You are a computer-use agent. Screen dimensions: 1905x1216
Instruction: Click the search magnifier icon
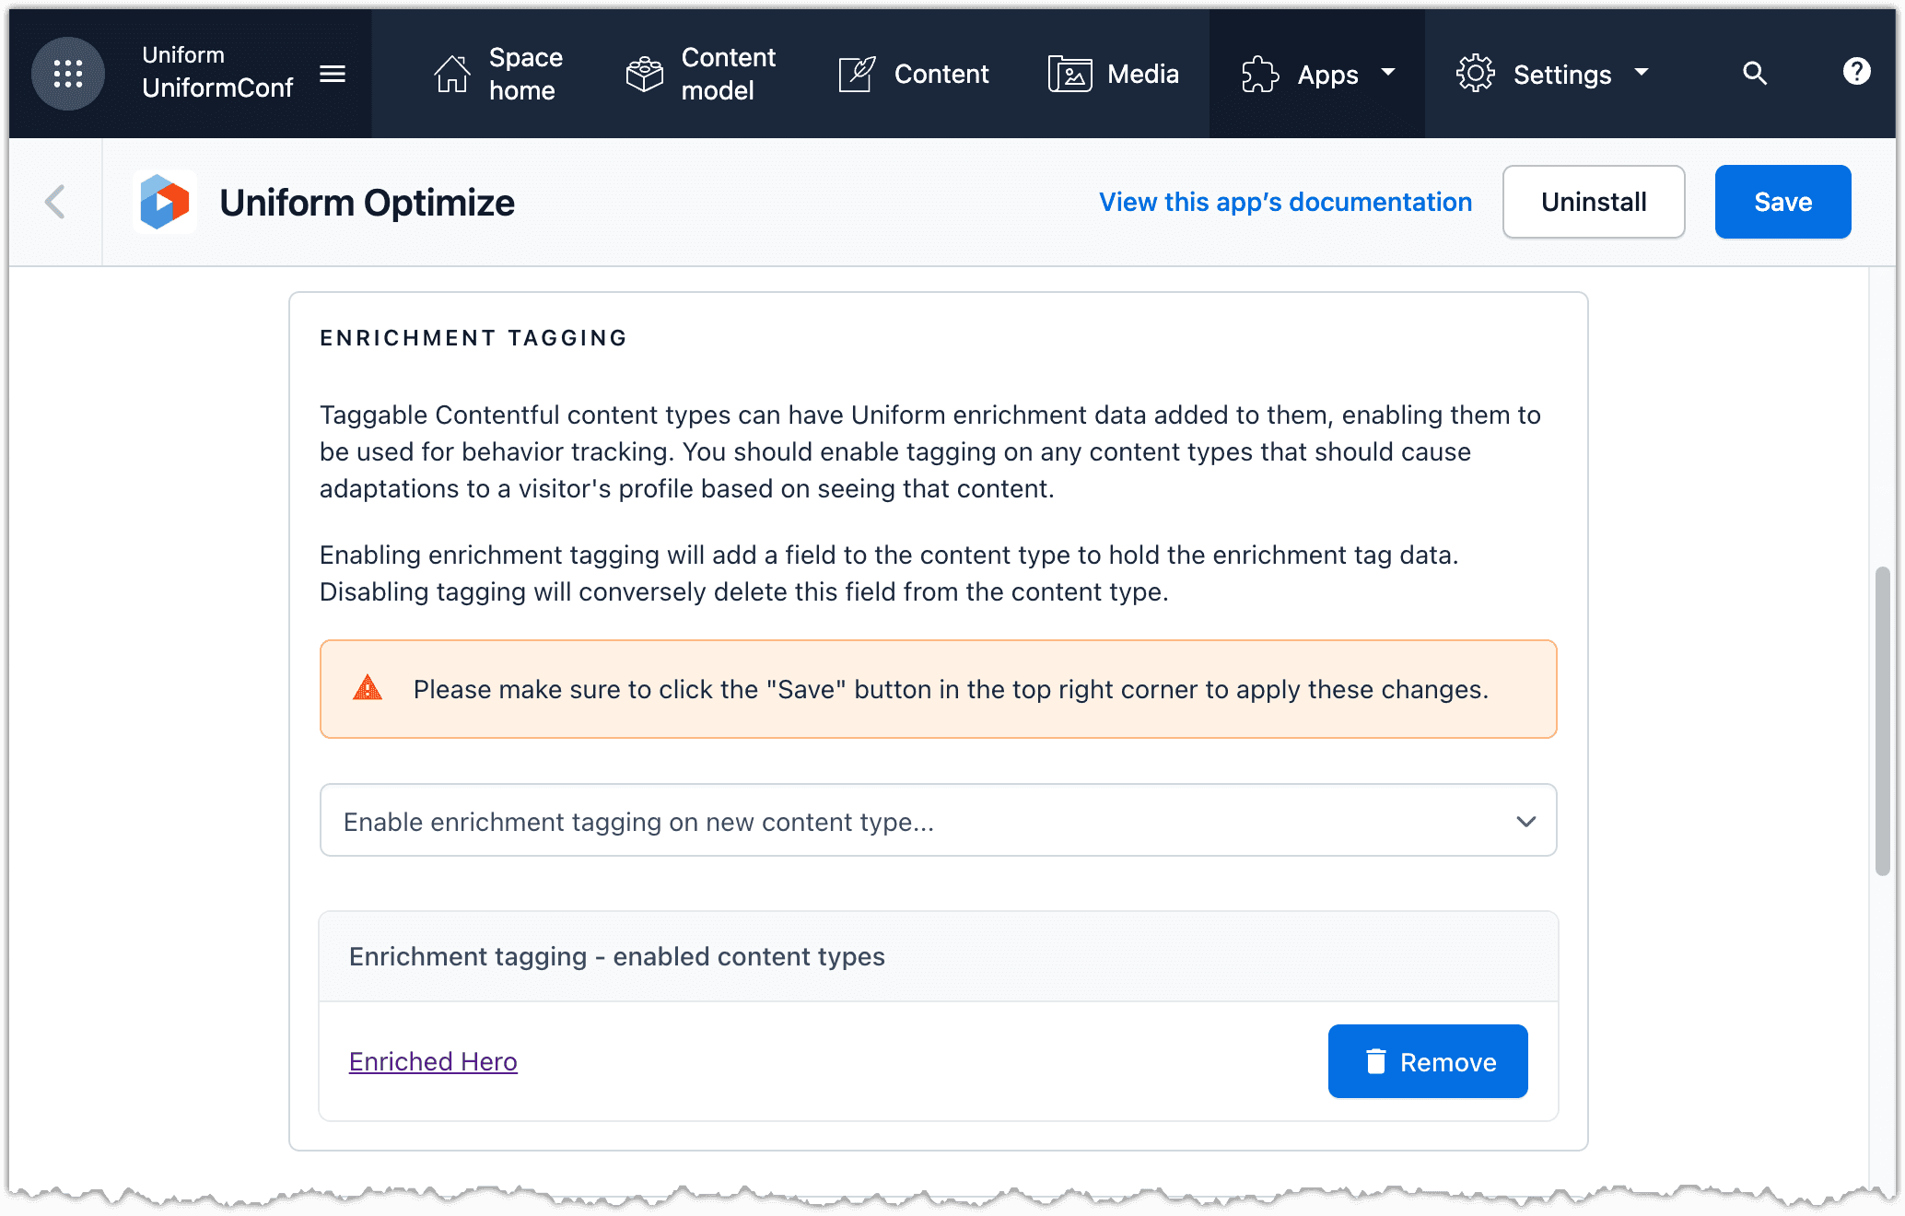1755,74
